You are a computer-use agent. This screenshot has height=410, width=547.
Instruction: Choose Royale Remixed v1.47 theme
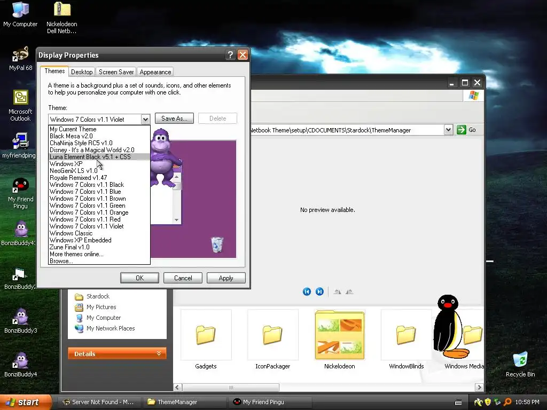(99, 178)
